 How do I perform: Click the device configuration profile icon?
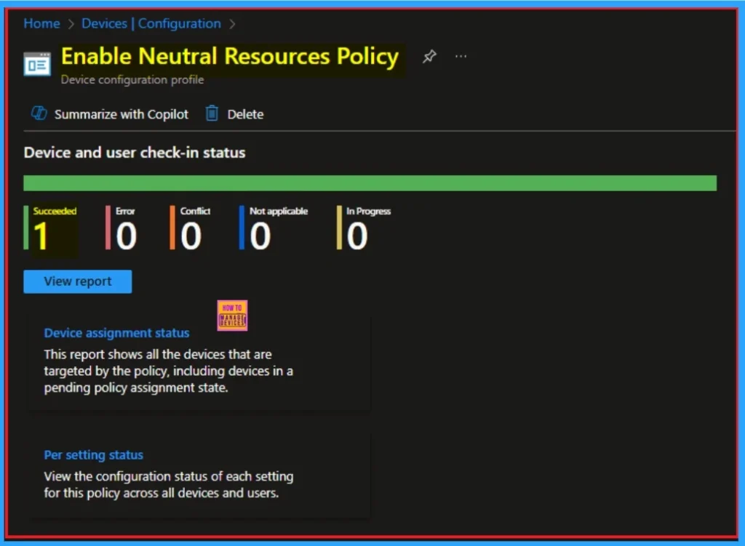[37, 63]
